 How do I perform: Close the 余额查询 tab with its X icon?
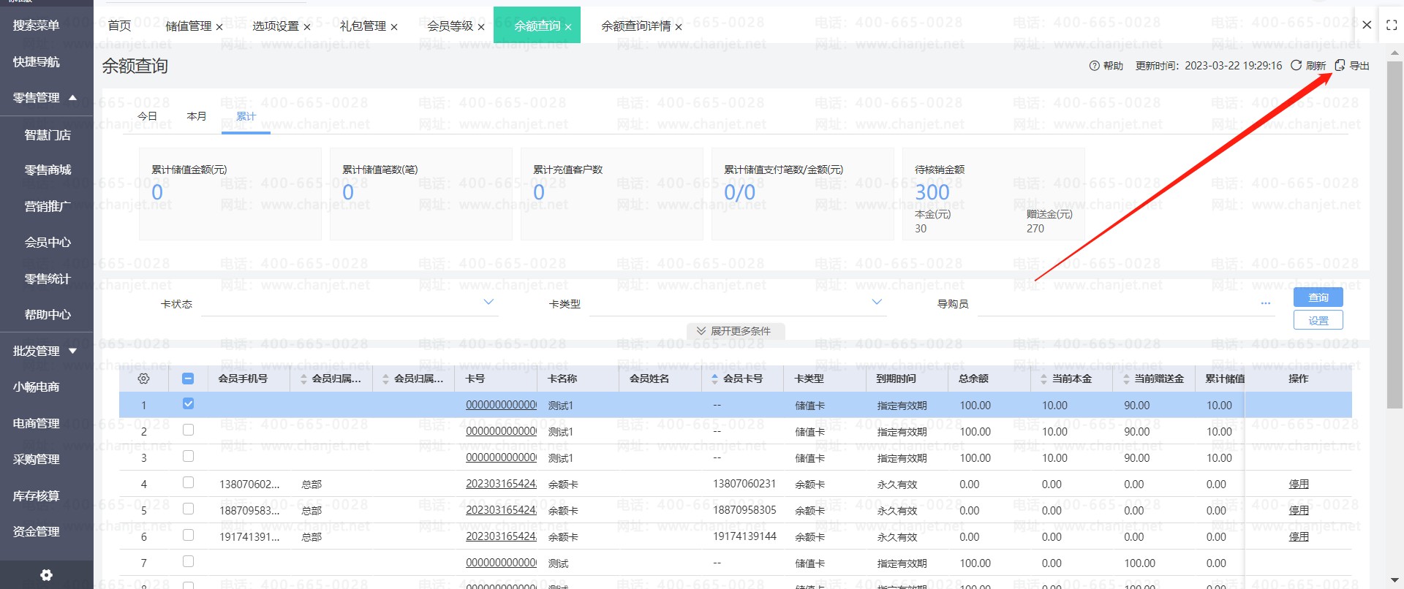coord(568,27)
